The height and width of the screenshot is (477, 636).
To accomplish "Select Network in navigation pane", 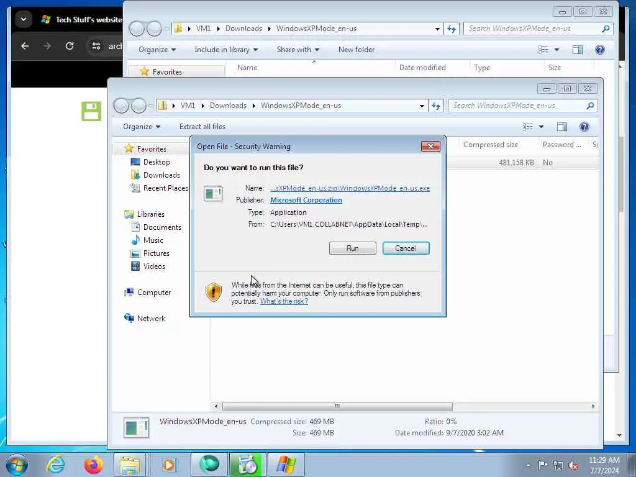I will (151, 319).
